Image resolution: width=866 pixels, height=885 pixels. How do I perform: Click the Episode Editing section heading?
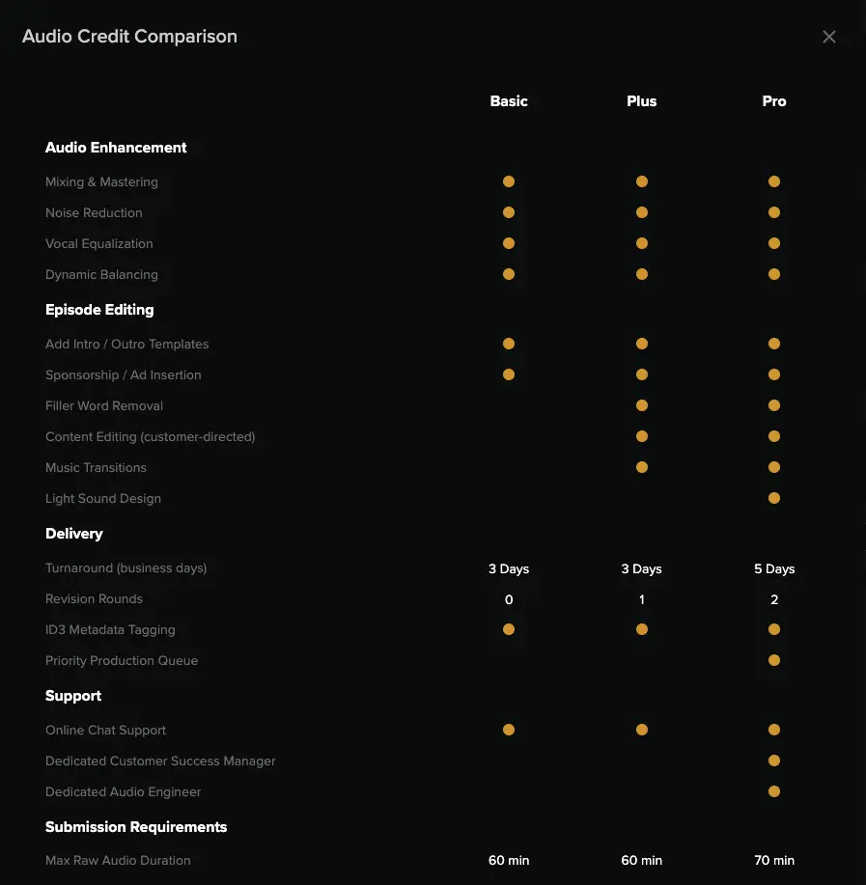point(99,310)
